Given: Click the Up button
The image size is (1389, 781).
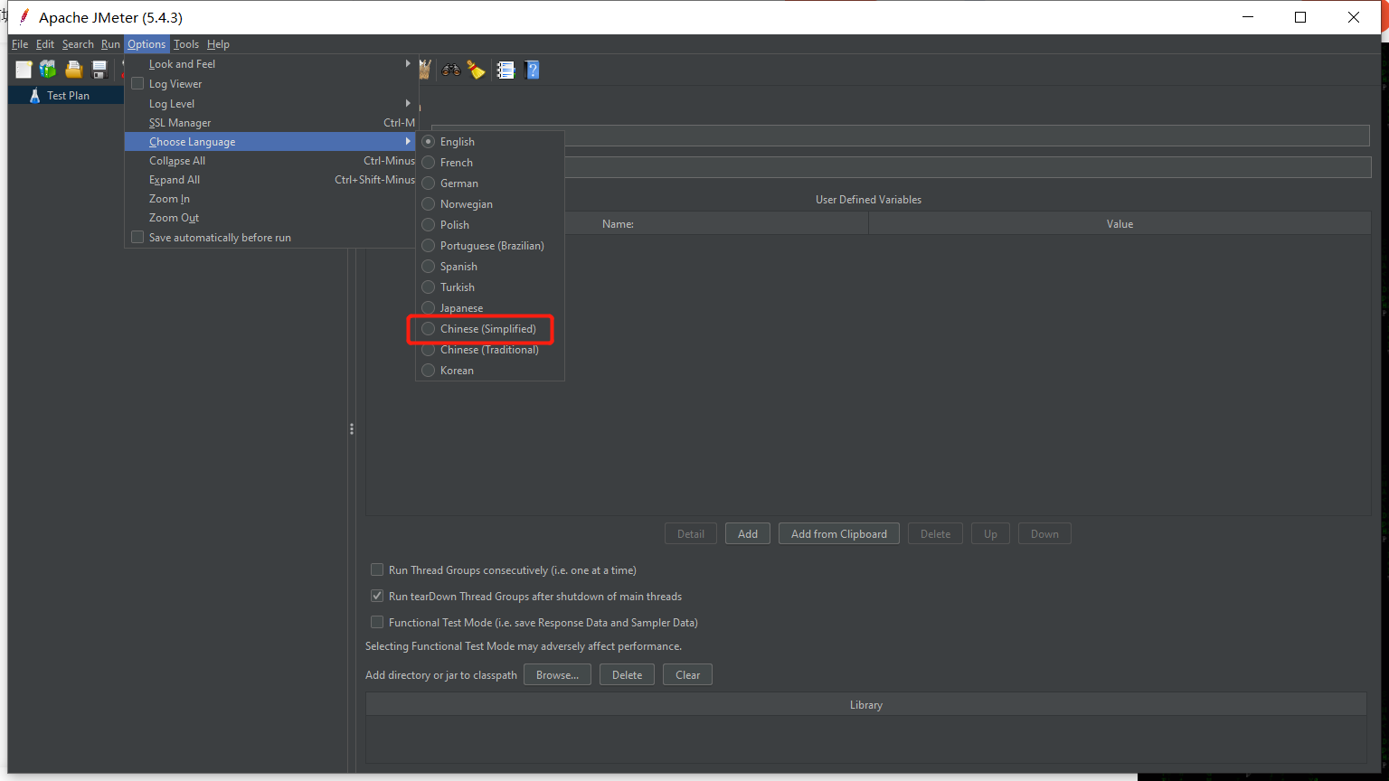Looking at the screenshot, I should click(990, 534).
